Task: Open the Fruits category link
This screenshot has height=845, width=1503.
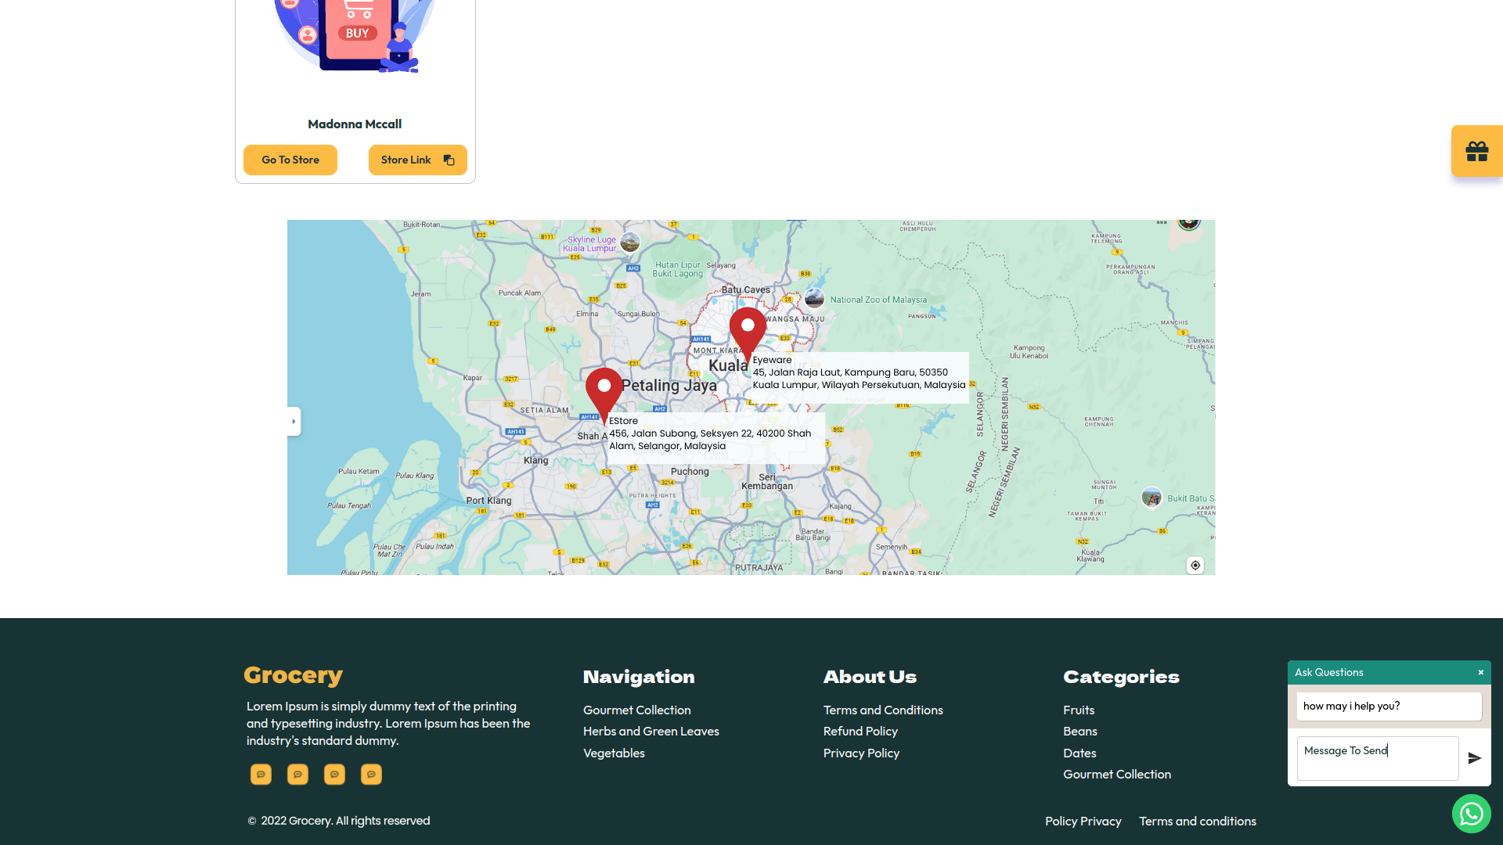Action: (1078, 710)
